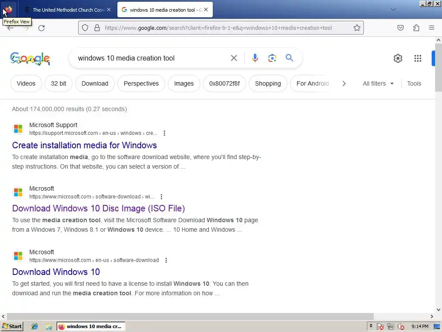Click the vertical scrollbar thumb
The image size is (442, 332).
(439, 68)
